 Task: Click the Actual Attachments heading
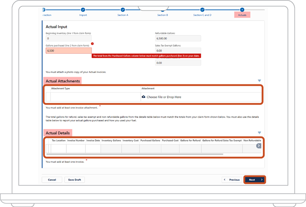(x=63, y=81)
